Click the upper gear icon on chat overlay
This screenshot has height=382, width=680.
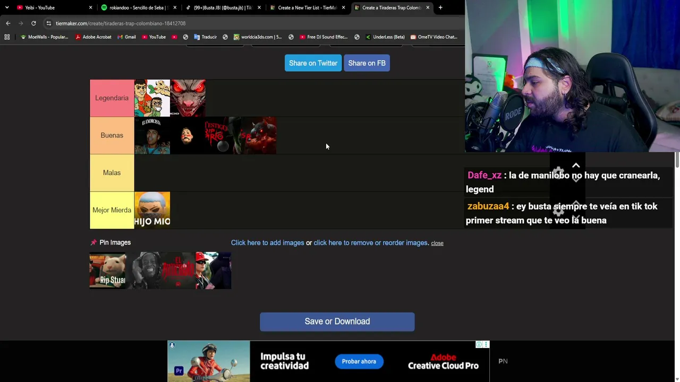point(558,172)
